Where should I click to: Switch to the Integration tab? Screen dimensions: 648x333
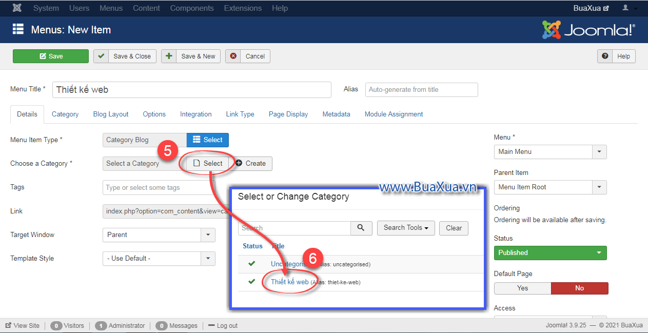pyautogui.click(x=196, y=114)
